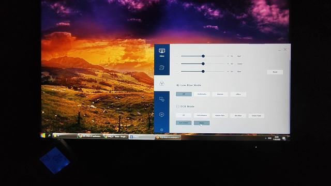This screenshot has width=331, height=186.
Task: Click the Reset button
Action: 275,72
